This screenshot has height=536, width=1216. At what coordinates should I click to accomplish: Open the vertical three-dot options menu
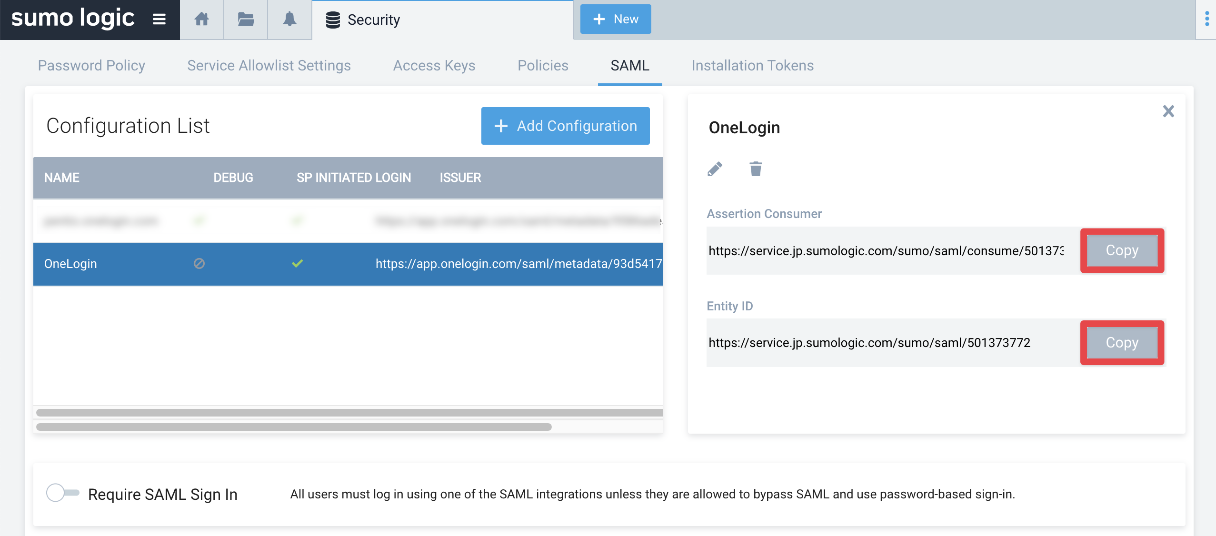click(1206, 19)
